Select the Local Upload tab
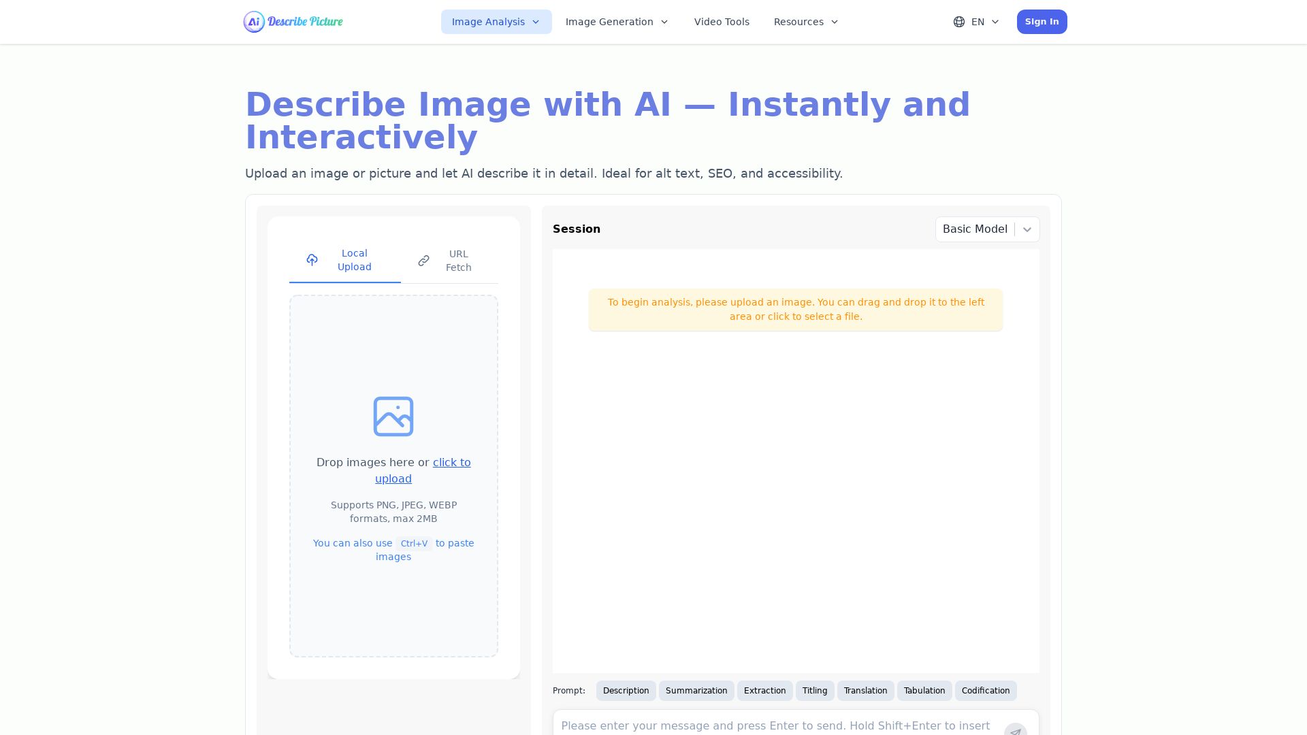The width and height of the screenshot is (1307, 735). coord(344,260)
